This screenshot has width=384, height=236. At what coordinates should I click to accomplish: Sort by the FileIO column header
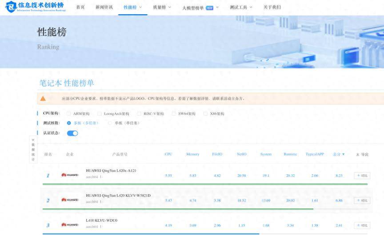[217, 154]
